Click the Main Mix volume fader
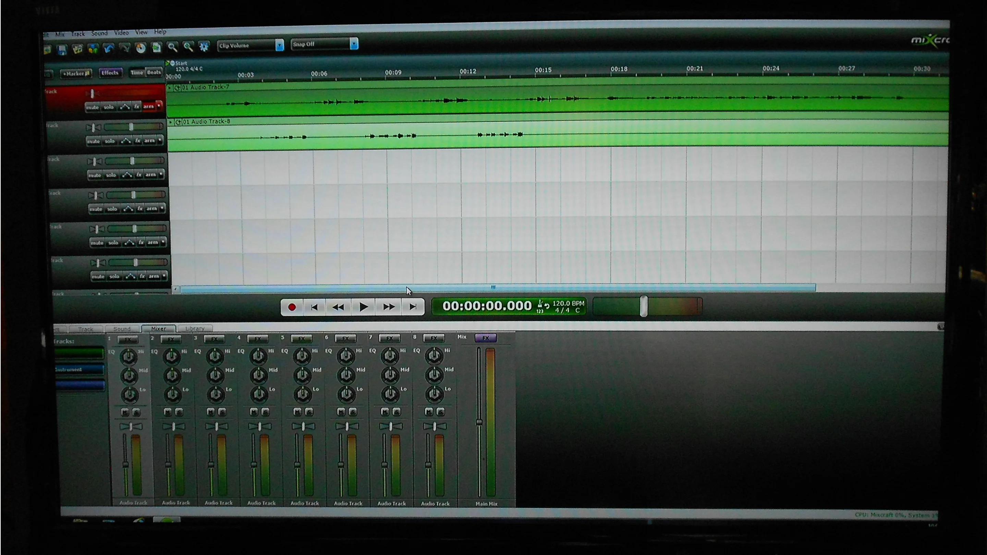 (x=479, y=422)
